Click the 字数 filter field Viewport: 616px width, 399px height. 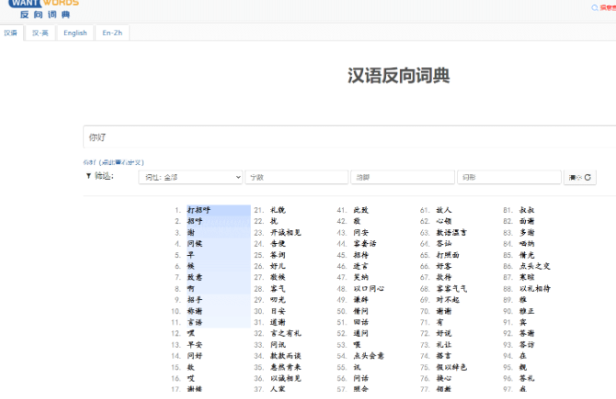[x=297, y=177]
